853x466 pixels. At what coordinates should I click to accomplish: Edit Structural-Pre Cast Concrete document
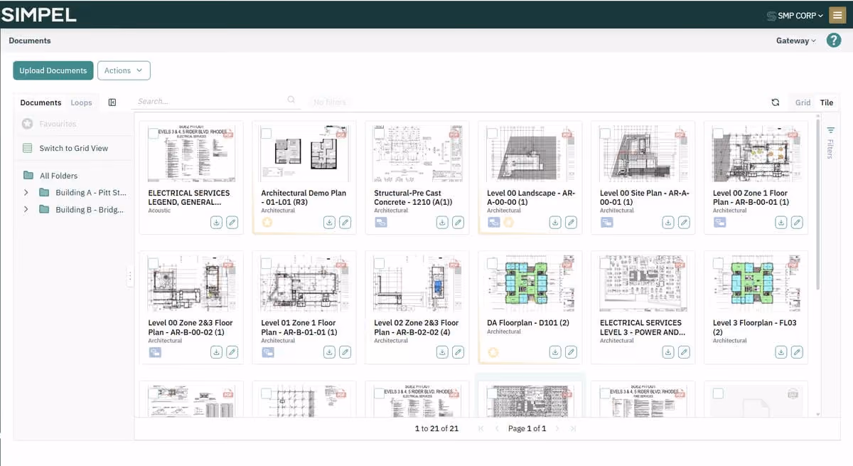click(458, 223)
